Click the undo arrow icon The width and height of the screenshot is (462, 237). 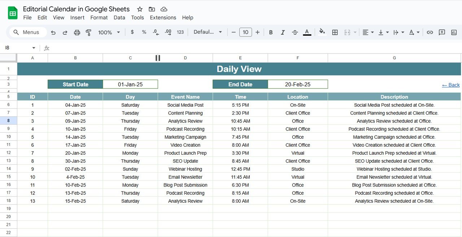pos(53,33)
